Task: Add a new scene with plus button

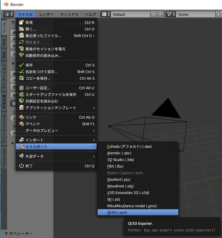Action: [219, 14]
